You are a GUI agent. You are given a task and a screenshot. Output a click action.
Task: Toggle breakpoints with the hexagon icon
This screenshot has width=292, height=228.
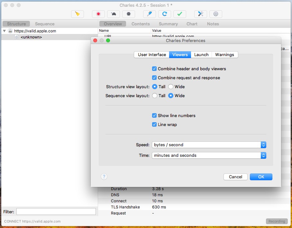[x=129, y=14]
